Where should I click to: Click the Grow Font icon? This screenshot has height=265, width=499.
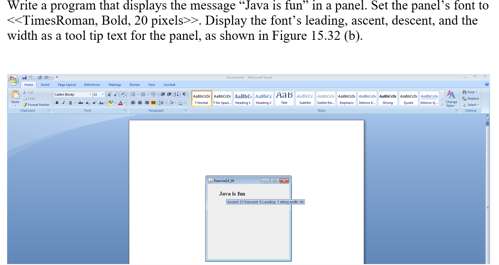tap(109, 95)
